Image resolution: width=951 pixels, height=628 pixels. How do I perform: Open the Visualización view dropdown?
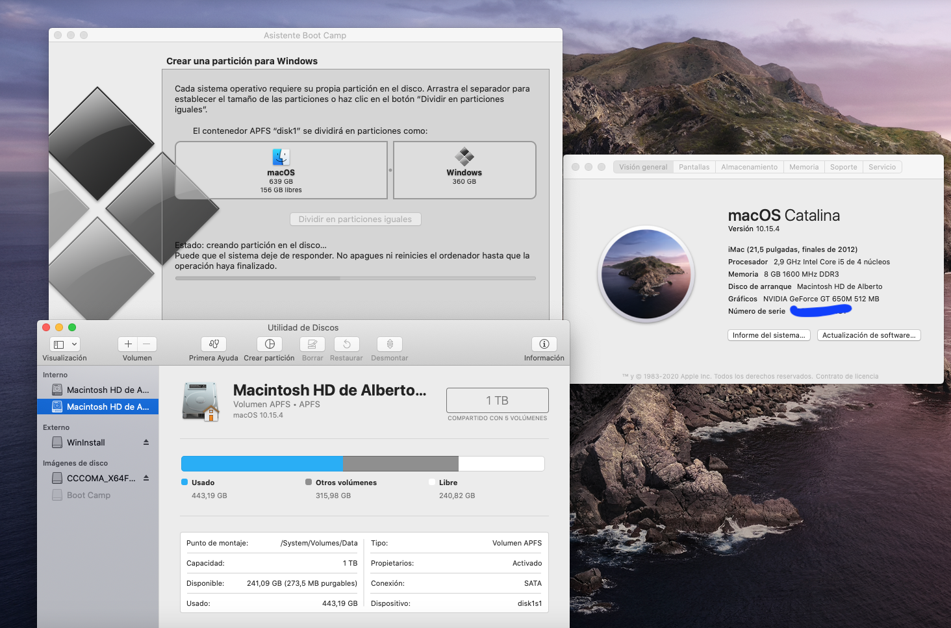65,344
